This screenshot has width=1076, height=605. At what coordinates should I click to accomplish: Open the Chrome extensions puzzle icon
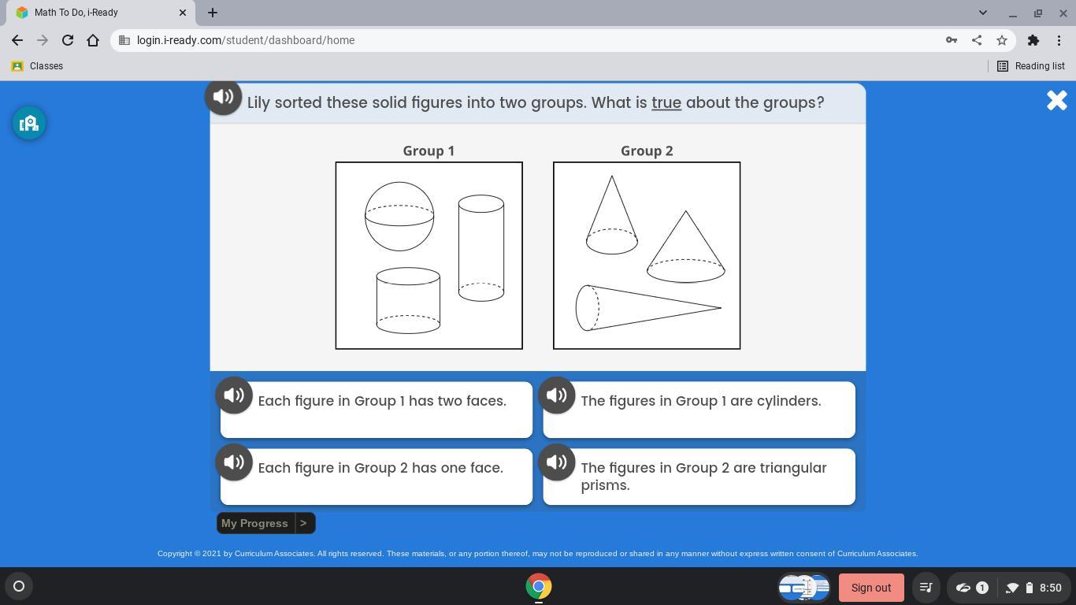pos(1033,40)
